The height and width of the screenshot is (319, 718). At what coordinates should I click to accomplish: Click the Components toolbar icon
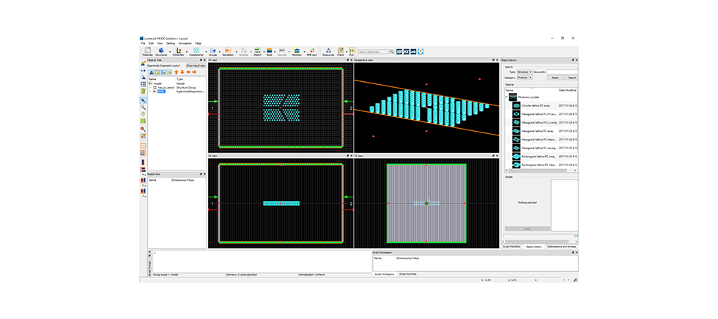click(x=196, y=50)
